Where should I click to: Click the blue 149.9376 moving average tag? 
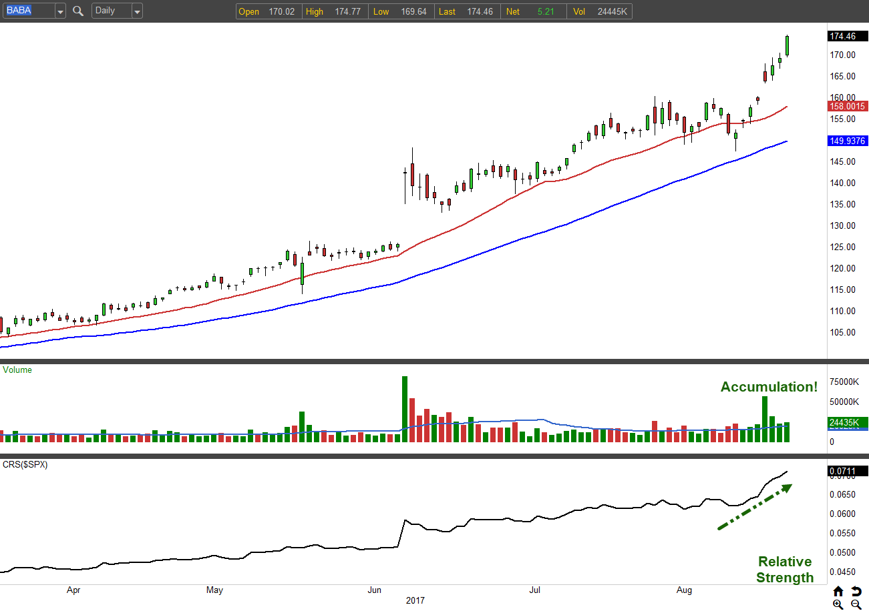click(847, 141)
